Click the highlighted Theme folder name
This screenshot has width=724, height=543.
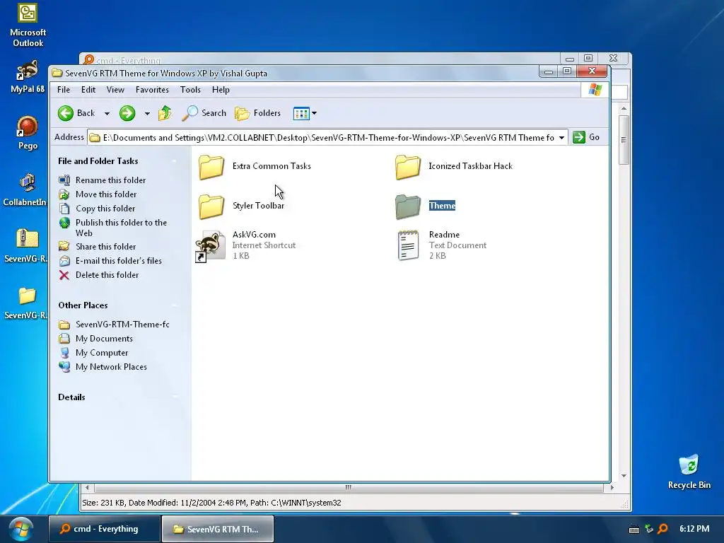(442, 206)
